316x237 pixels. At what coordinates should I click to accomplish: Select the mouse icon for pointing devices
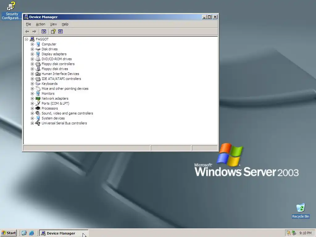click(38, 89)
